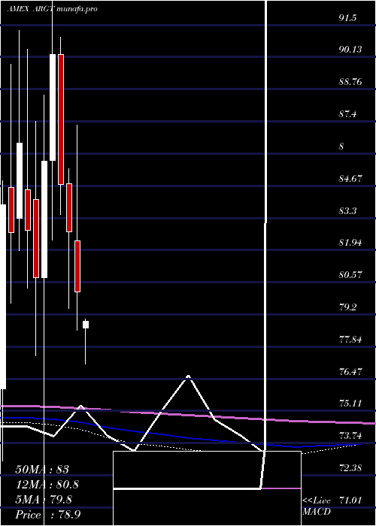Image resolution: width=376 pixels, height=526 pixels.
Task: Click the 77.84 price axis label
Action: point(350,340)
